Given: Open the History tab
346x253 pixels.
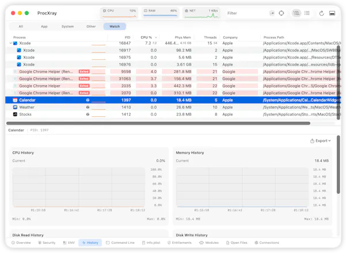Looking at the screenshot, I should 90,243.
